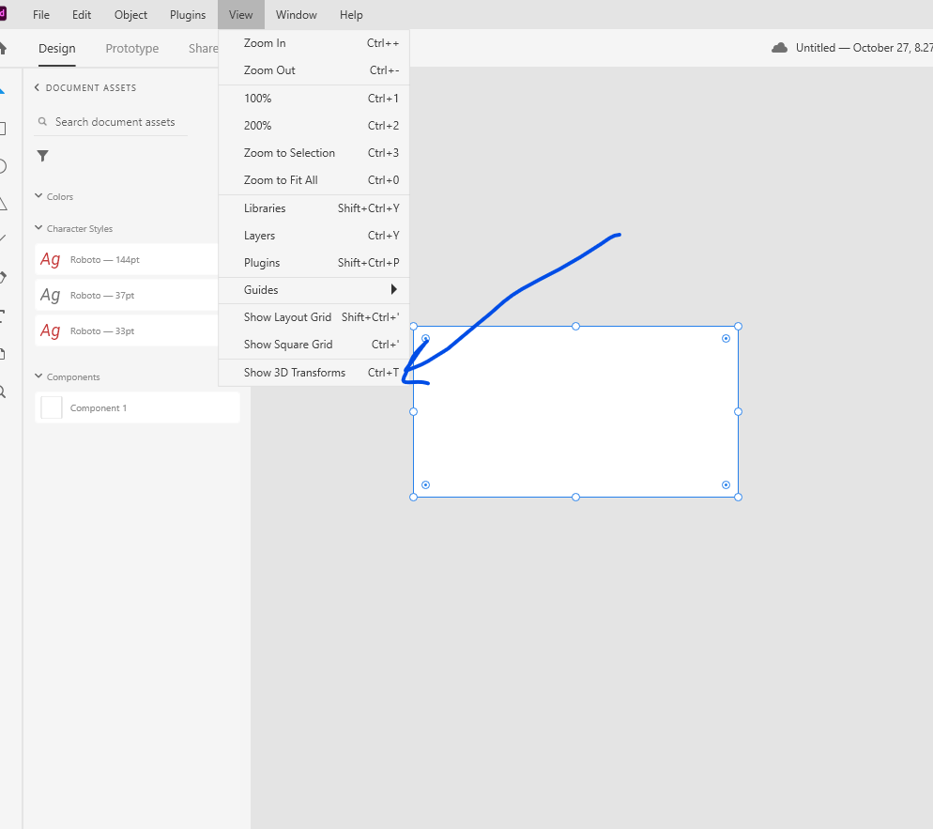Click the Ag preview of Roboto 33pt
This screenshot has width=933, height=829.
(51, 330)
